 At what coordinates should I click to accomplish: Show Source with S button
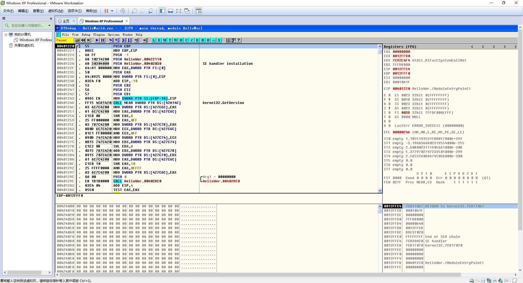[219, 40]
